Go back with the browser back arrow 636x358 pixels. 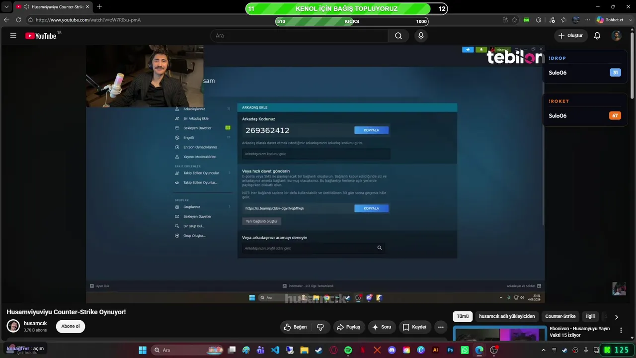(x=6, y=20)
